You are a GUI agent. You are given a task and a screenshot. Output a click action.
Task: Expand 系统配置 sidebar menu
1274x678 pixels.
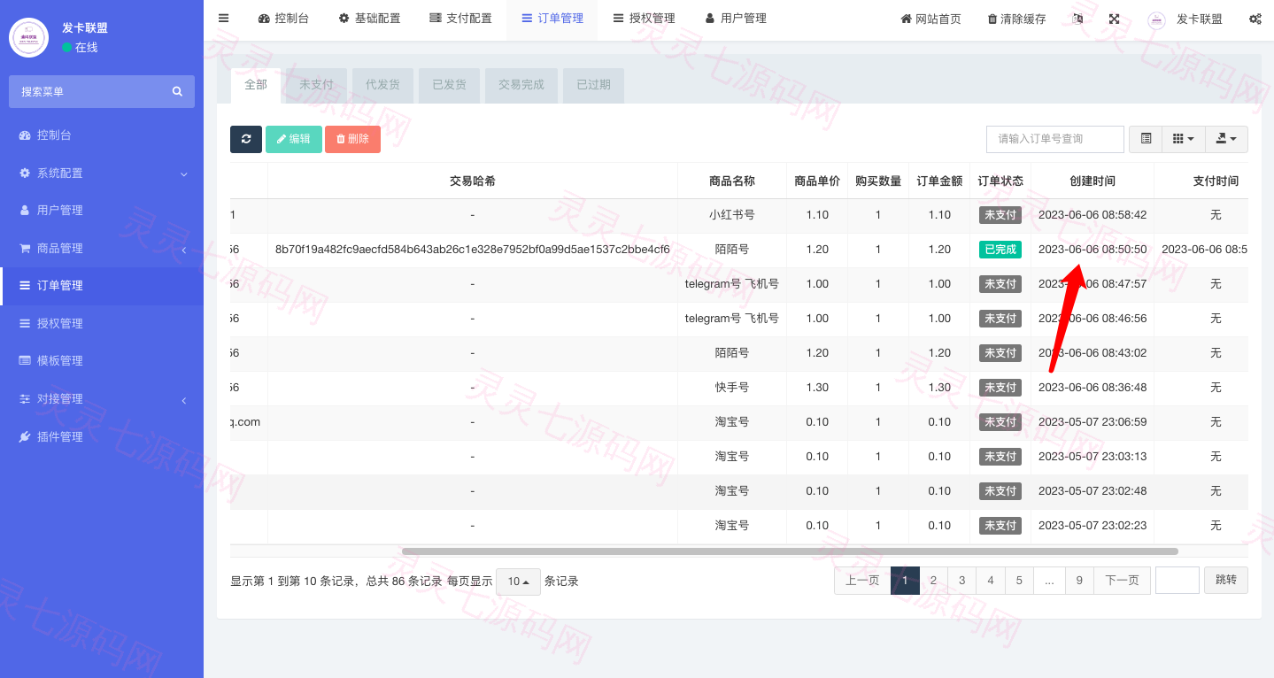pyautogui.click(x=102, y=173)
